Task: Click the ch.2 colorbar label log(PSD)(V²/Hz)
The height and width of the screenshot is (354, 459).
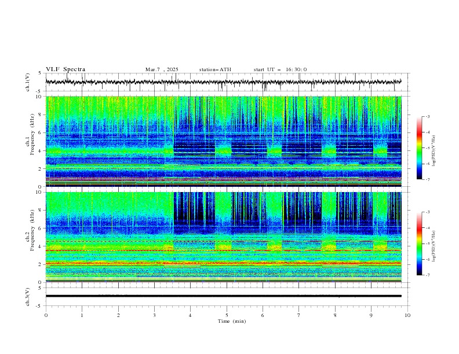Action: pos(434,246)
